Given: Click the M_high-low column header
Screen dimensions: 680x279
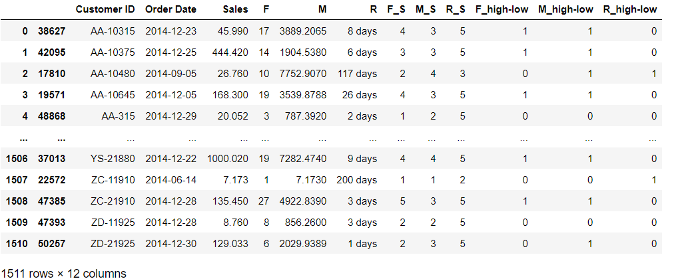Looking at the screenshot, I should [565, 9].
